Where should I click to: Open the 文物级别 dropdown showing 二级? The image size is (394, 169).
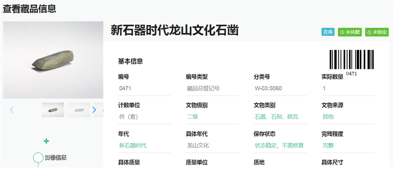212,117
